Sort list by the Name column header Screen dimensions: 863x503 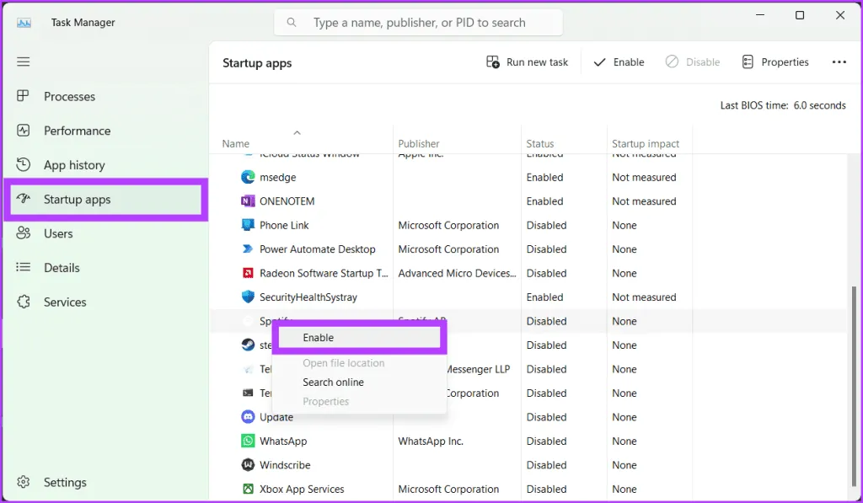click(236, 144)
